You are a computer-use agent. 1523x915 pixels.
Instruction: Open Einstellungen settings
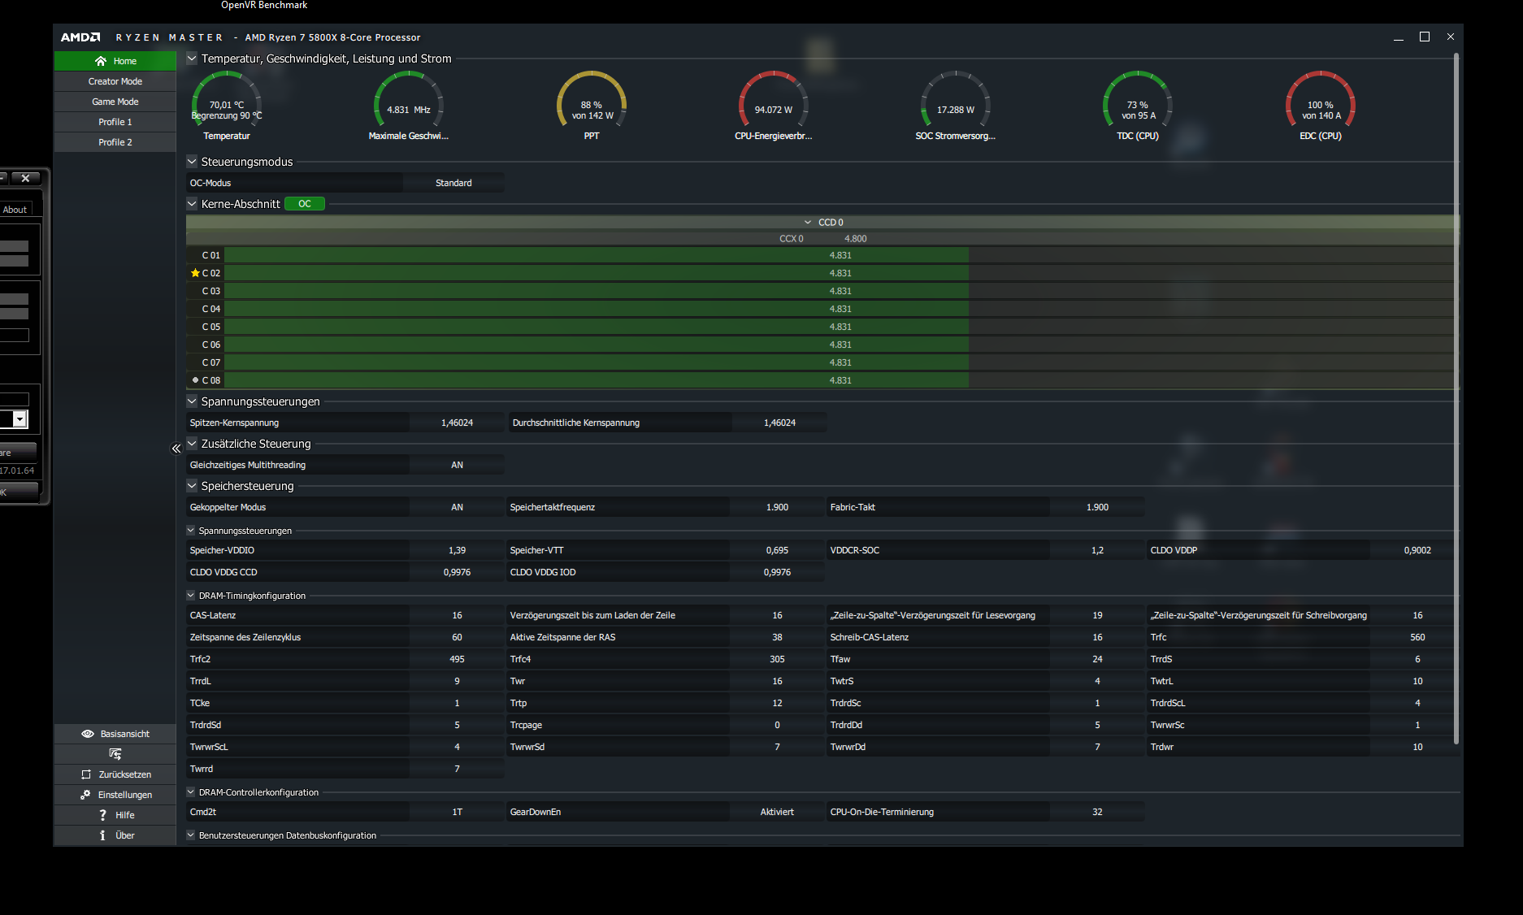point(115,795)
